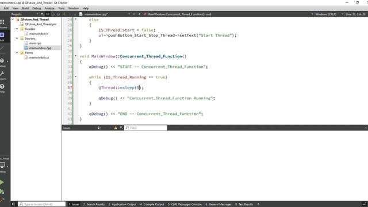Click the Start Debugging run icon

click(x=2, y=191)
